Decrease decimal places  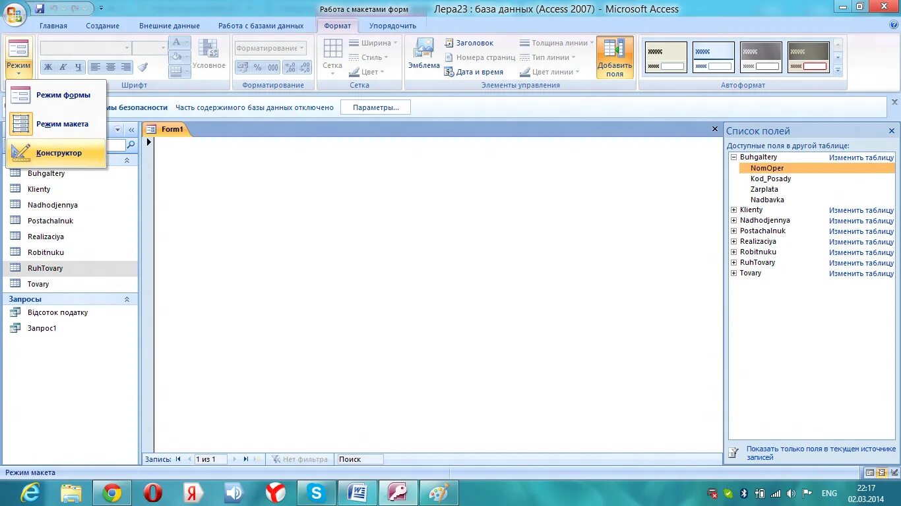point(305,67)
